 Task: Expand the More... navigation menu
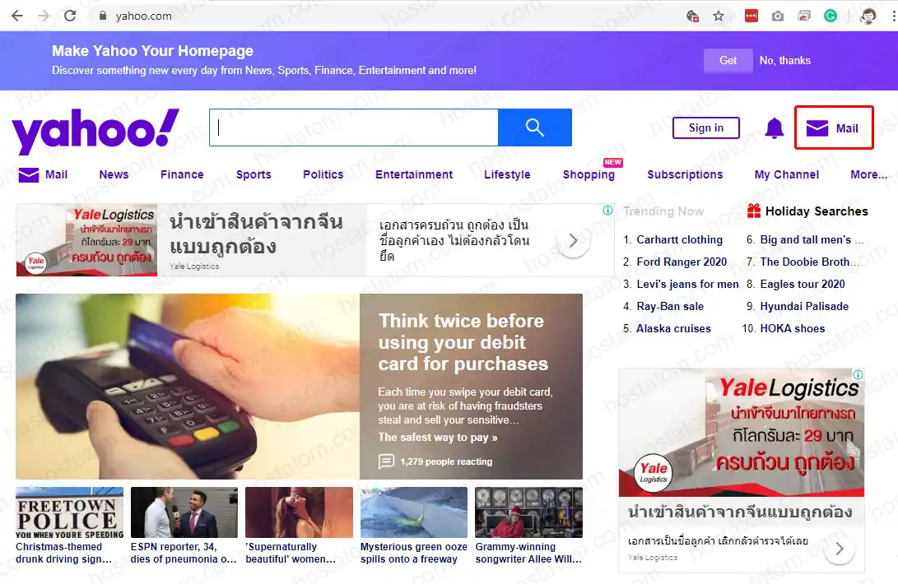(x=868, y=174)
